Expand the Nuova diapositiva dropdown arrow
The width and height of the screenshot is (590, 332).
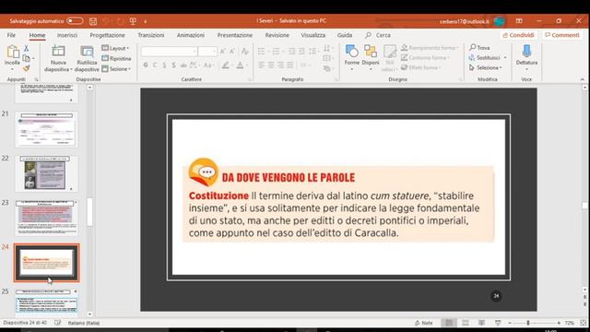tap(71, 70)
